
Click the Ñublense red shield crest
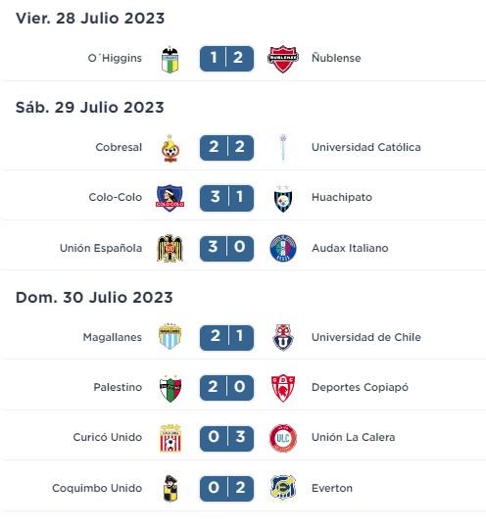pos(283,59)
